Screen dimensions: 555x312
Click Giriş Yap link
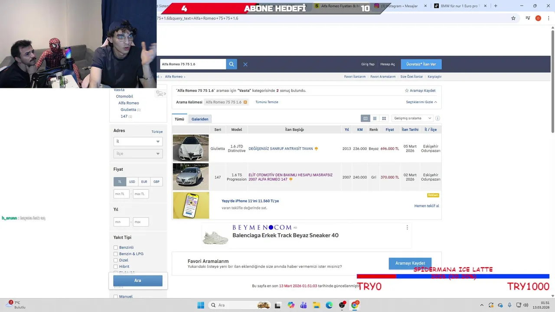pyautogui.click(x=368, y=64)
